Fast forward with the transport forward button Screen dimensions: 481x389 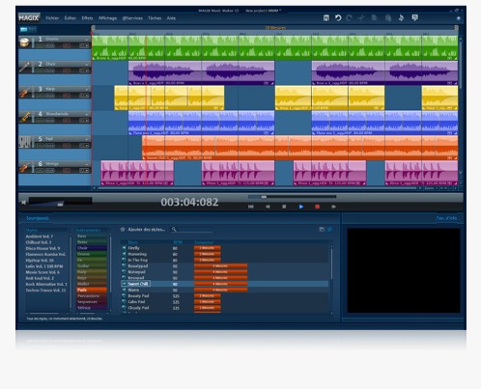tap(334, 207)
